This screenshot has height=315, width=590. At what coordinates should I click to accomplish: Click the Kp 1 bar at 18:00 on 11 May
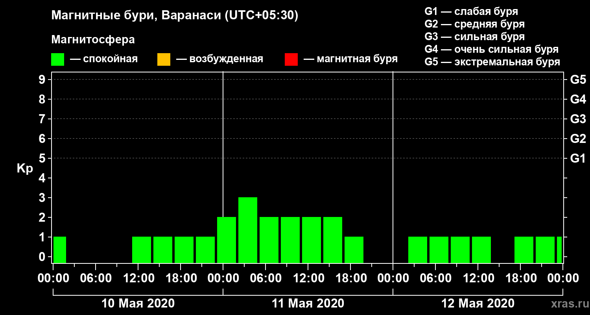point(354,250)
